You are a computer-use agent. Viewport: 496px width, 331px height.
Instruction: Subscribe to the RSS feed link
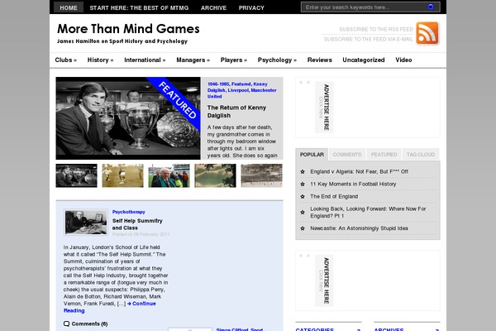tap(376, 29)
